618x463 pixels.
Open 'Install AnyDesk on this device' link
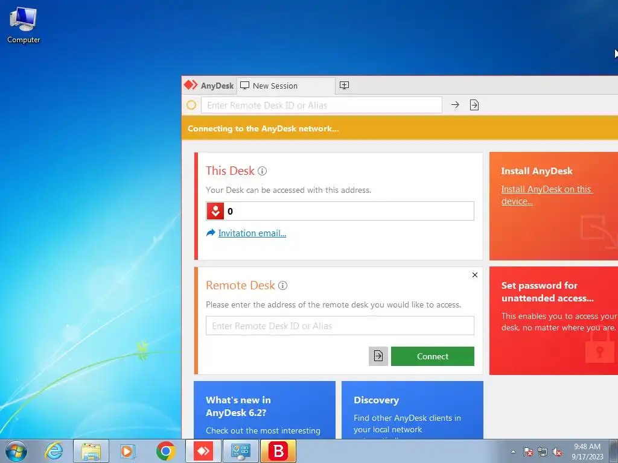[x=547, y=195]
